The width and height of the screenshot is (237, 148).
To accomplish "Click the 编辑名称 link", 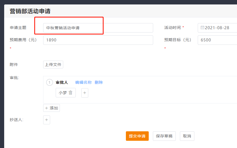I will (83, 82).
